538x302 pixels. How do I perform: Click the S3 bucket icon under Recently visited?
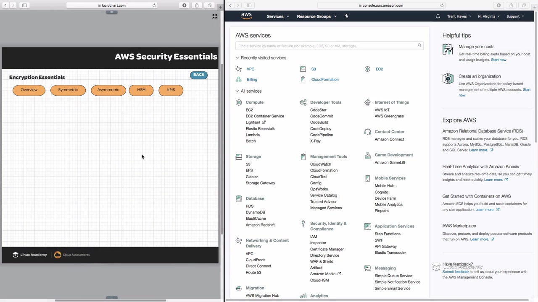(303, 69)
